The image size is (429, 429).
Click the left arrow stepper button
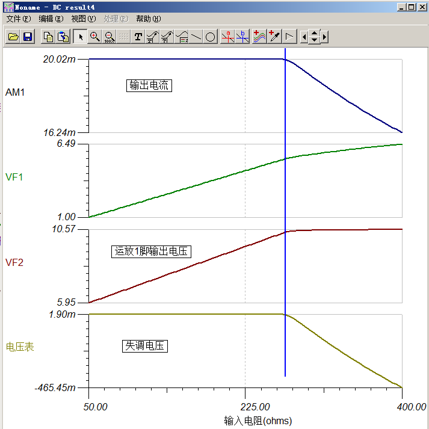304,37
